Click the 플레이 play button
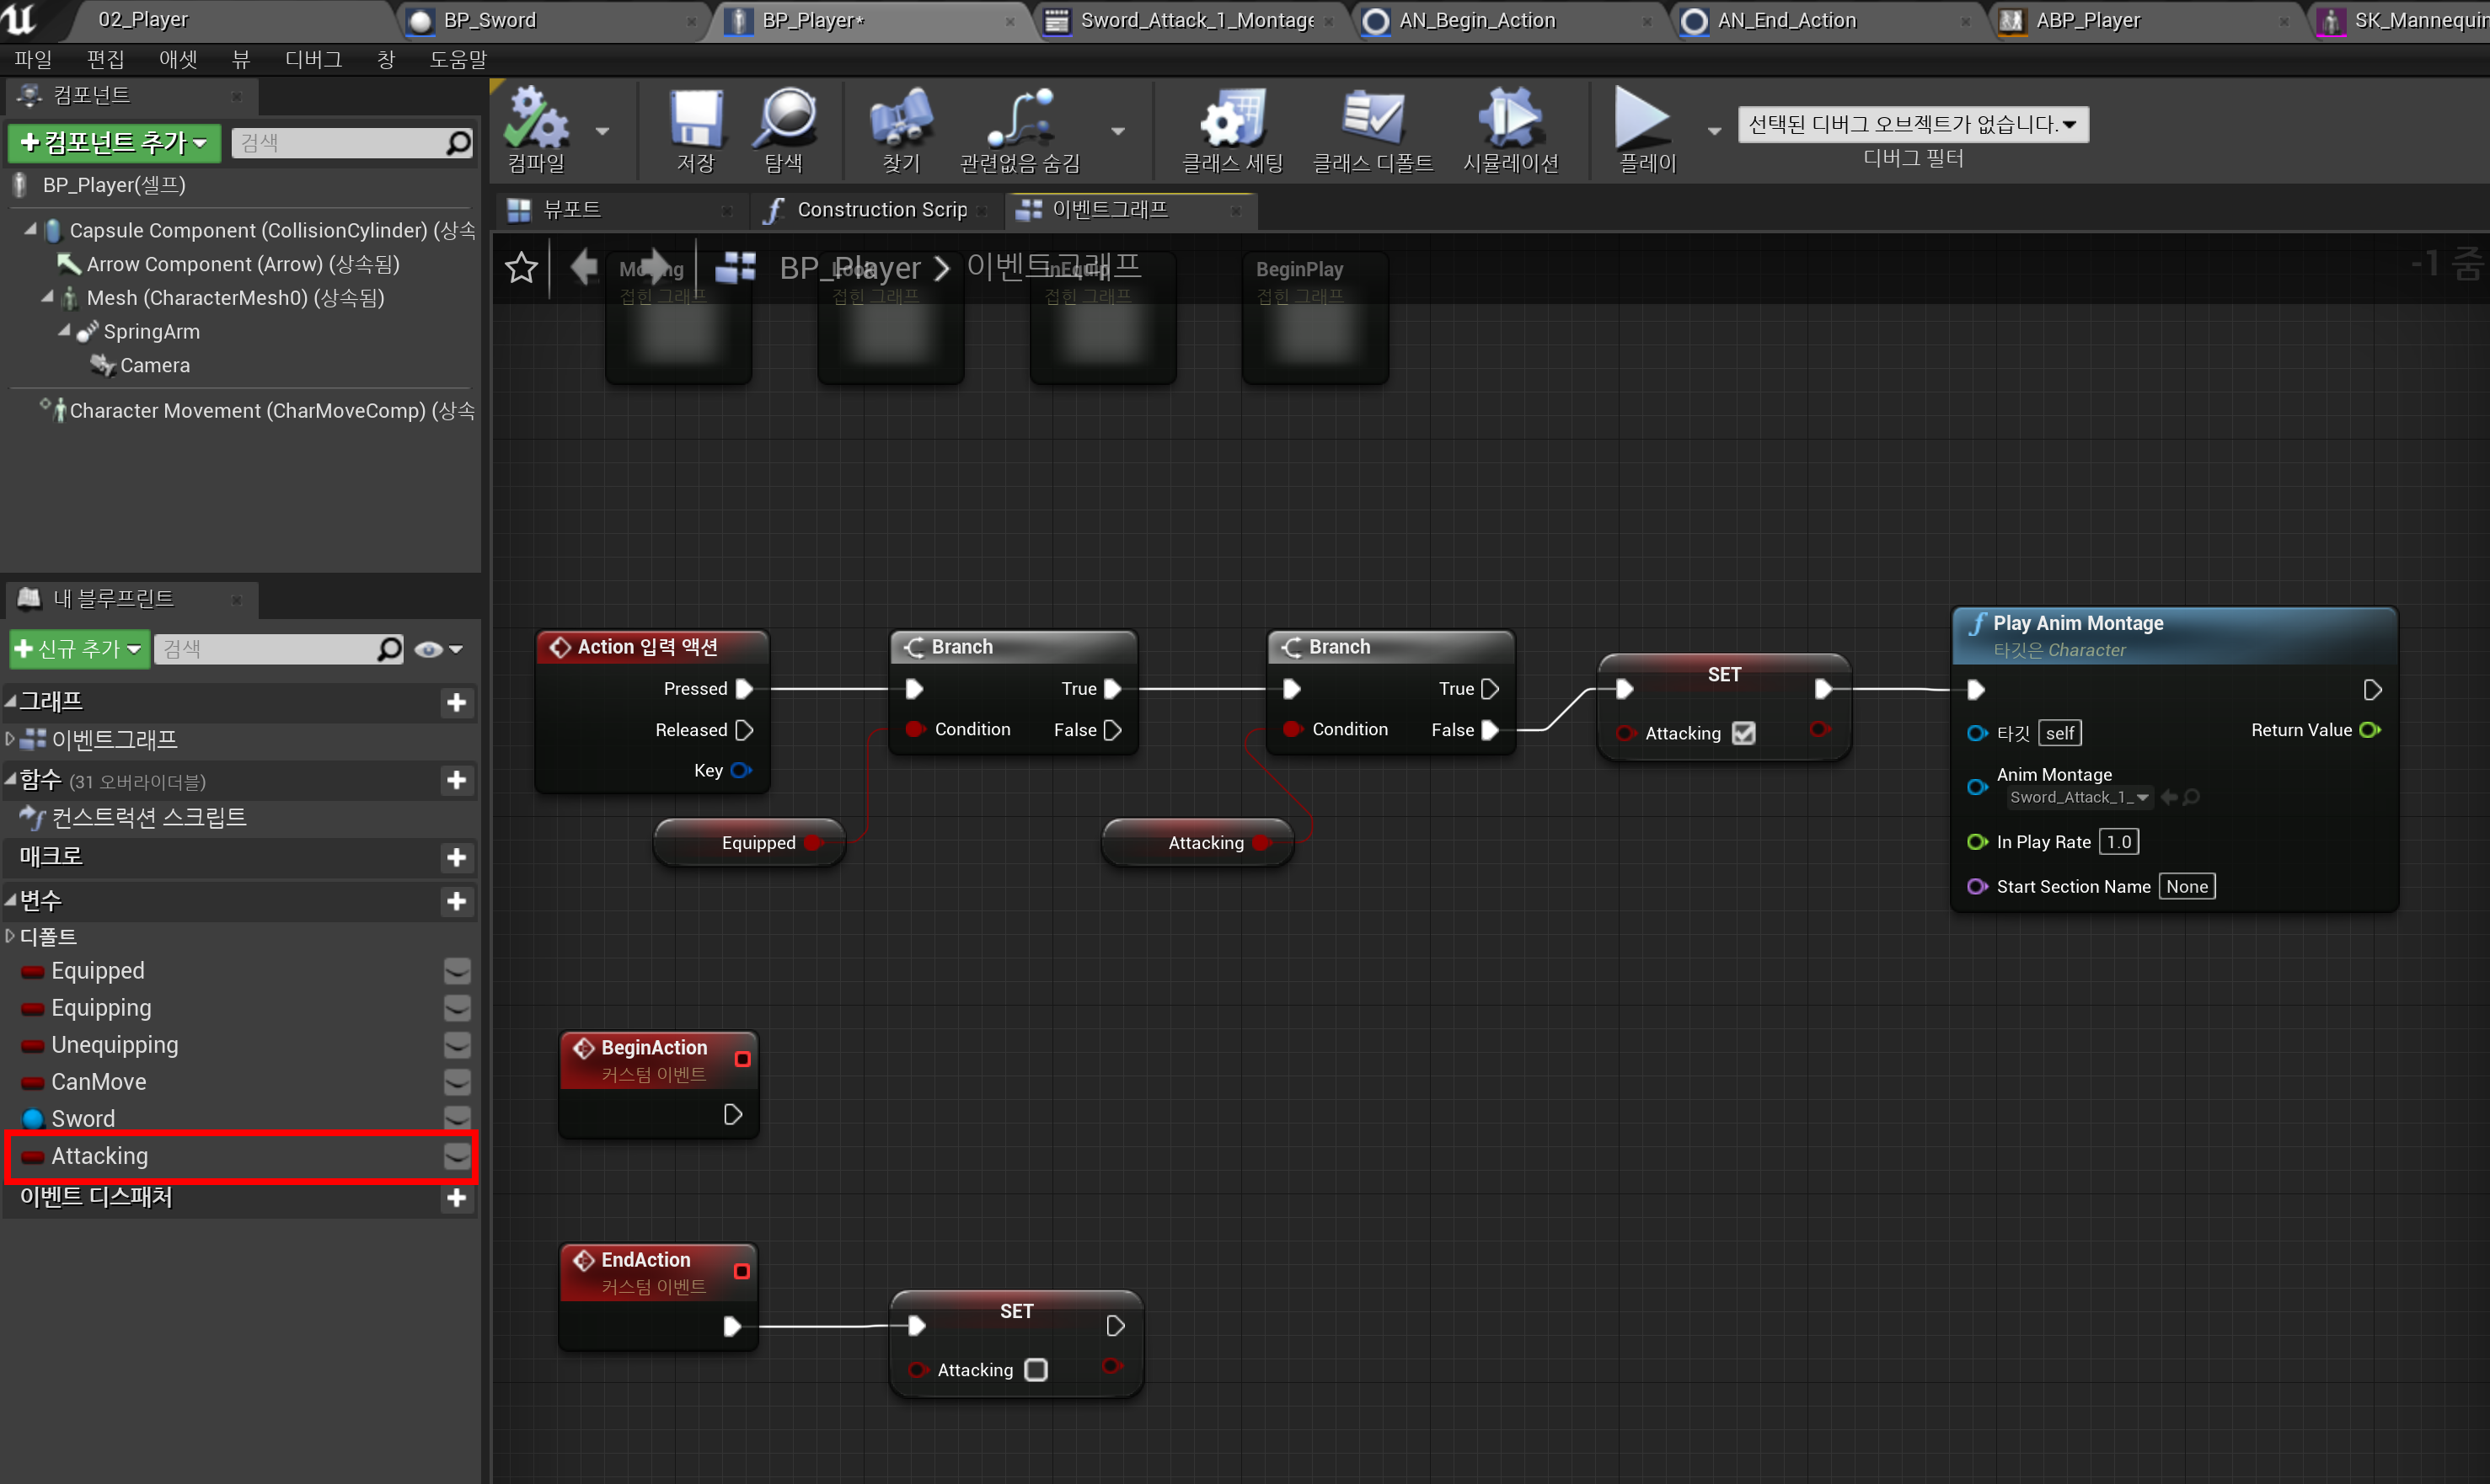Screen dimensions: 2490x1484 [1647, 128]
